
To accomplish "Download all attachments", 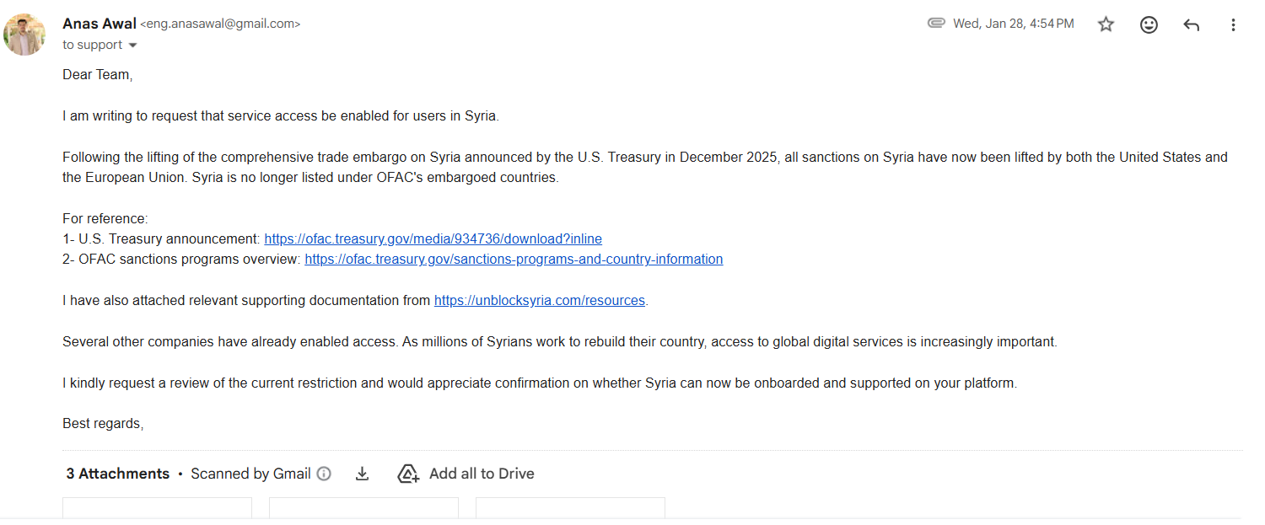I will (x=362, y=474).
